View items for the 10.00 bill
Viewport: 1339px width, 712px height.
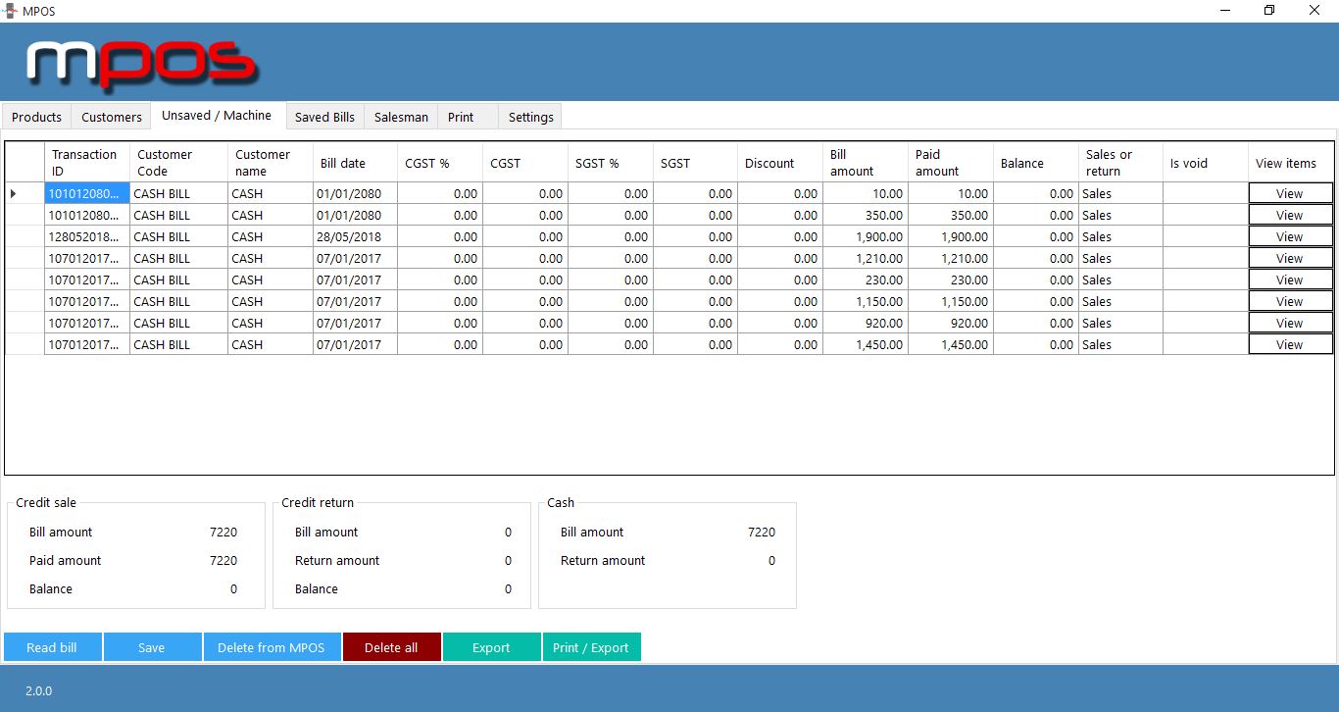(x=1290, y=194)
